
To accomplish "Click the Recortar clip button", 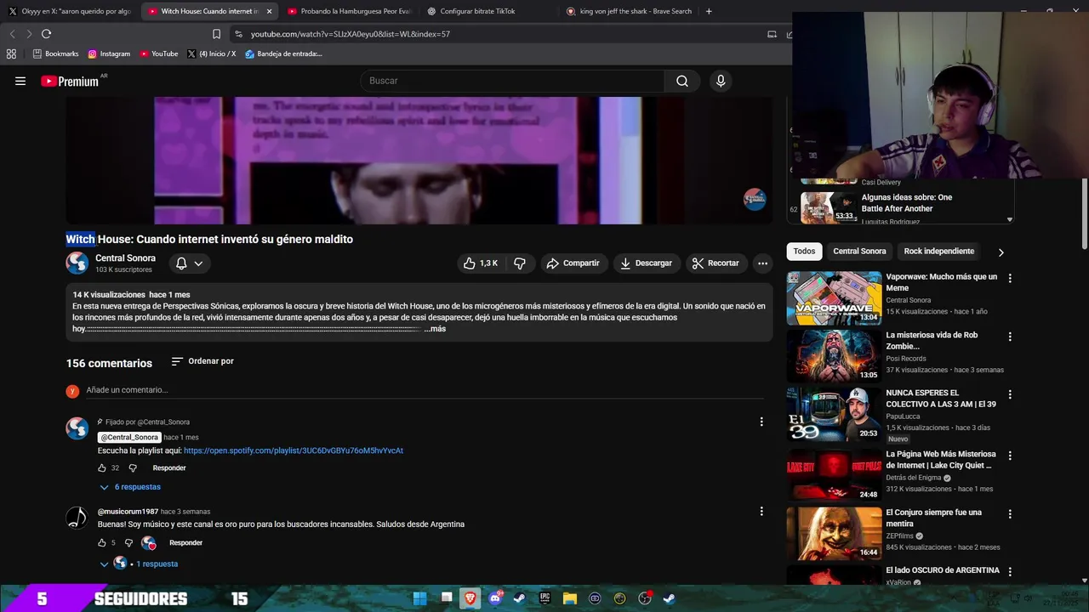I will tap(716, 263).
